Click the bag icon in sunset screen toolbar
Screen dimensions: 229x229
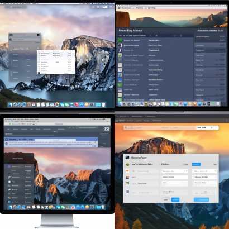(126, 127)
